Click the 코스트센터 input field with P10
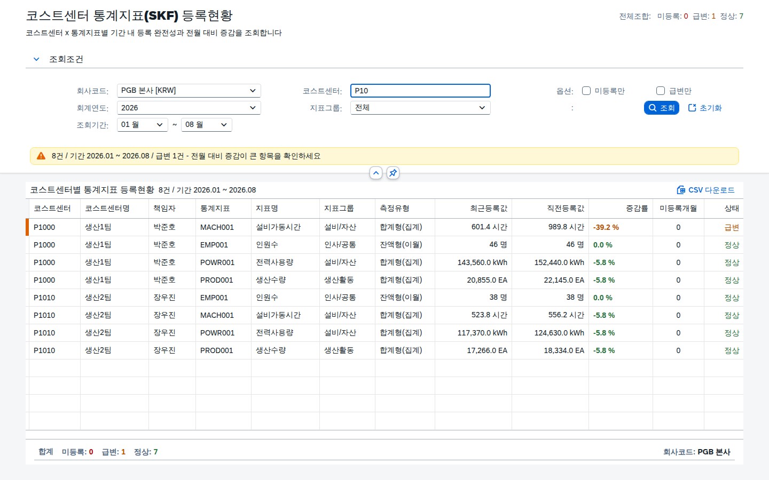The image size is (769, 480). (420, 91)
